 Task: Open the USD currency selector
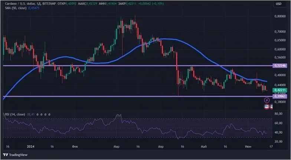pos(278,4)
